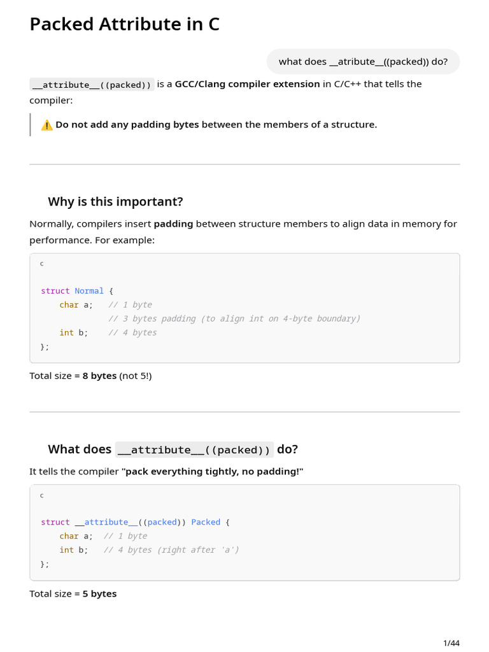Screen dimensions: 489x652
Task: Click the "Packed Attribute in C" title
Action: click(124, 24)
